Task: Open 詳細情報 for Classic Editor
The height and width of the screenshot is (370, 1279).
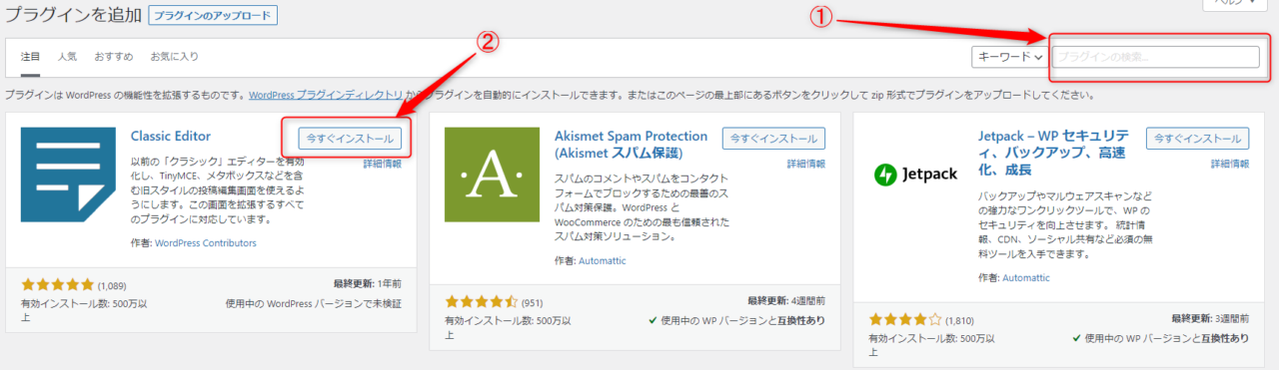Action: coord(383,164)
